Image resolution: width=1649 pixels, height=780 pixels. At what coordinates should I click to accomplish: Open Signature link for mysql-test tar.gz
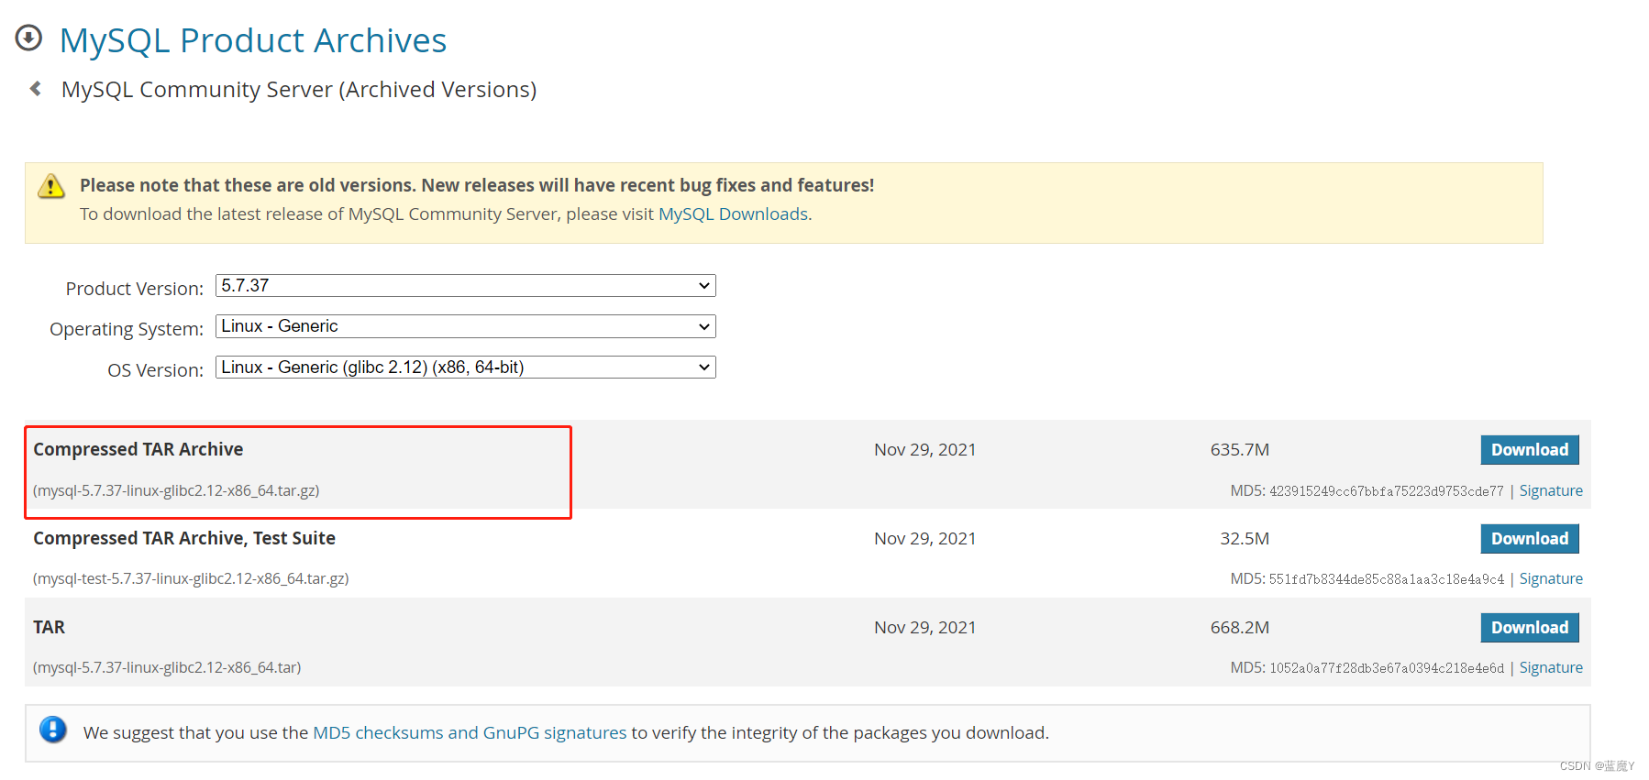coord(1551,578)
